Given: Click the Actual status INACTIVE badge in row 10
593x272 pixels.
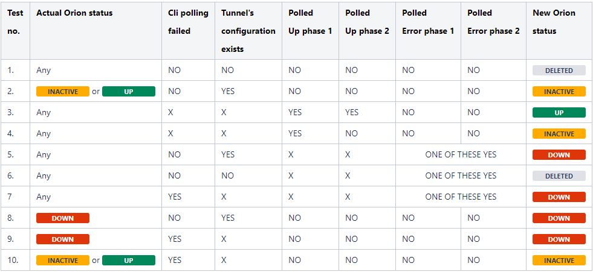Looking at the screenshot, I should click(63, 261).
